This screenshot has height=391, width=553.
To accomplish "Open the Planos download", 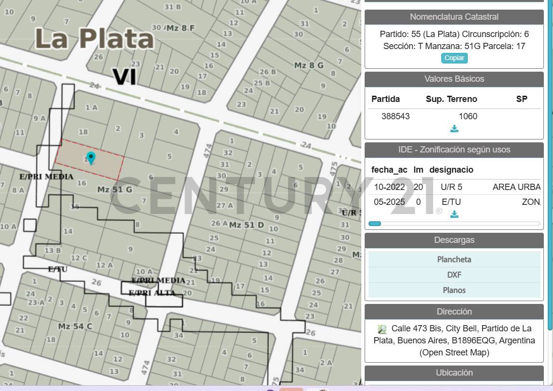I will (x=454, y=290).
